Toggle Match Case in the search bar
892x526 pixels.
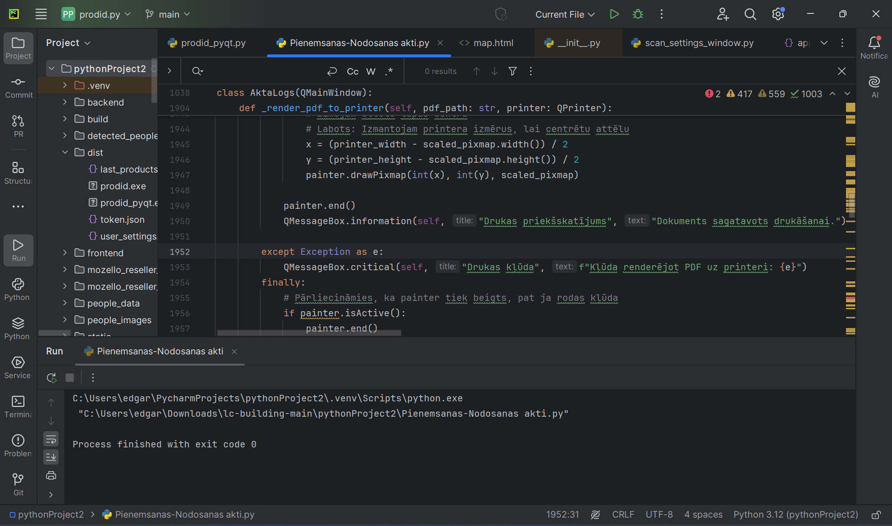(x=352, y=71)
